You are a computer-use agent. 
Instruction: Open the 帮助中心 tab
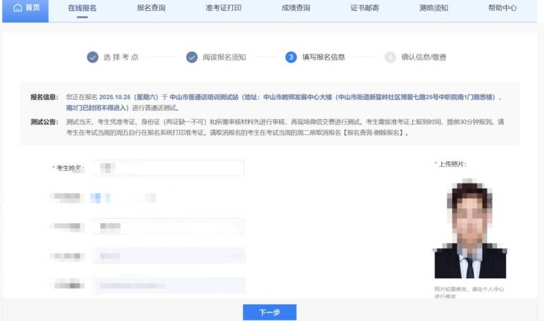point(502,9)
